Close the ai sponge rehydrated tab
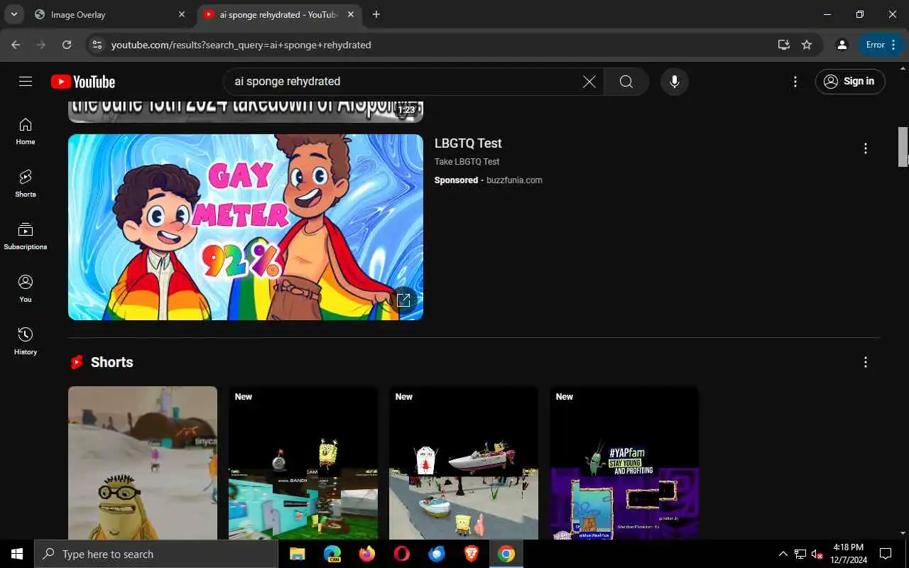The width and height of the screenshot is (909, 568). (351, 14)
